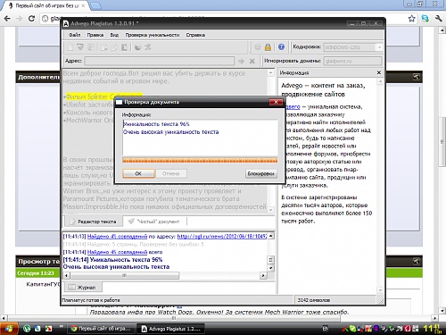Switch to Редактор текста tab
446x335 pixels.
point(93,222)
